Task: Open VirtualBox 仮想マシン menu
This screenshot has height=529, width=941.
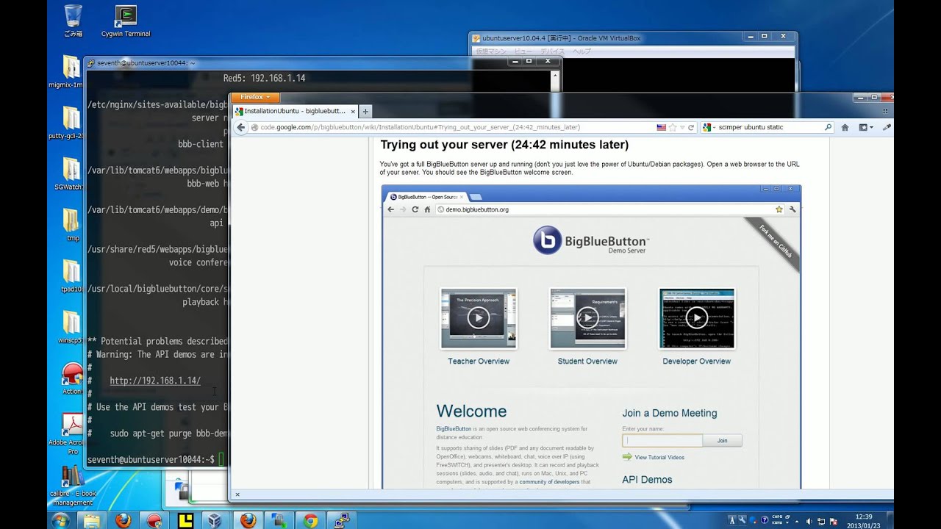Action: click(490, 51)
